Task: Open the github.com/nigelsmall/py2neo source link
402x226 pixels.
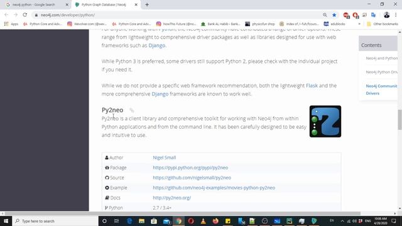Action: (x=192, y=178)
